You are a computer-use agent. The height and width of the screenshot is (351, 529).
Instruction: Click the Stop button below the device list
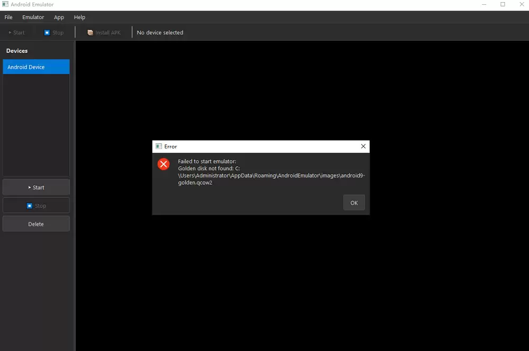click(36, 206)
